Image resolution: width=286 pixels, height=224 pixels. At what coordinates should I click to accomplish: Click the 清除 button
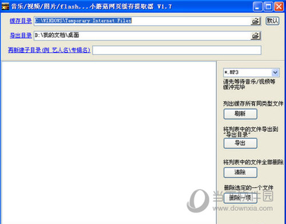tap(240, 173)
